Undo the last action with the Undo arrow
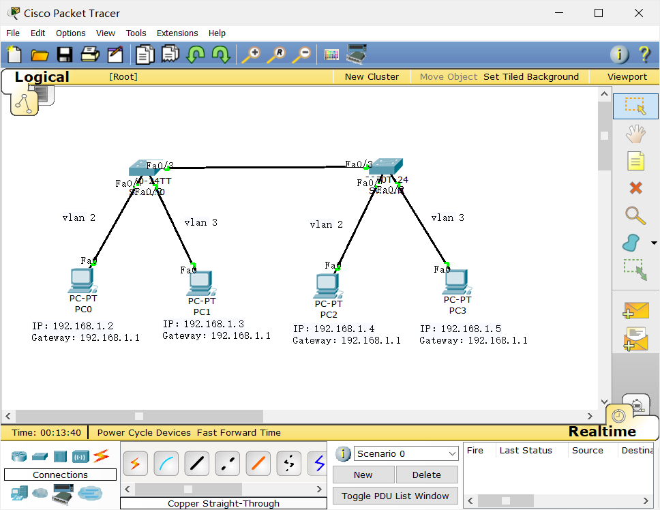The image size is (660, 510). pyautogui.click(x=195, y=55)
